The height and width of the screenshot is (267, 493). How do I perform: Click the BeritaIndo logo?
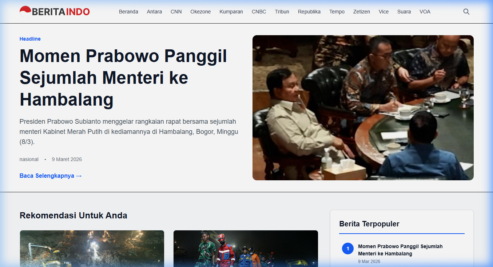[x=55, y=12]
